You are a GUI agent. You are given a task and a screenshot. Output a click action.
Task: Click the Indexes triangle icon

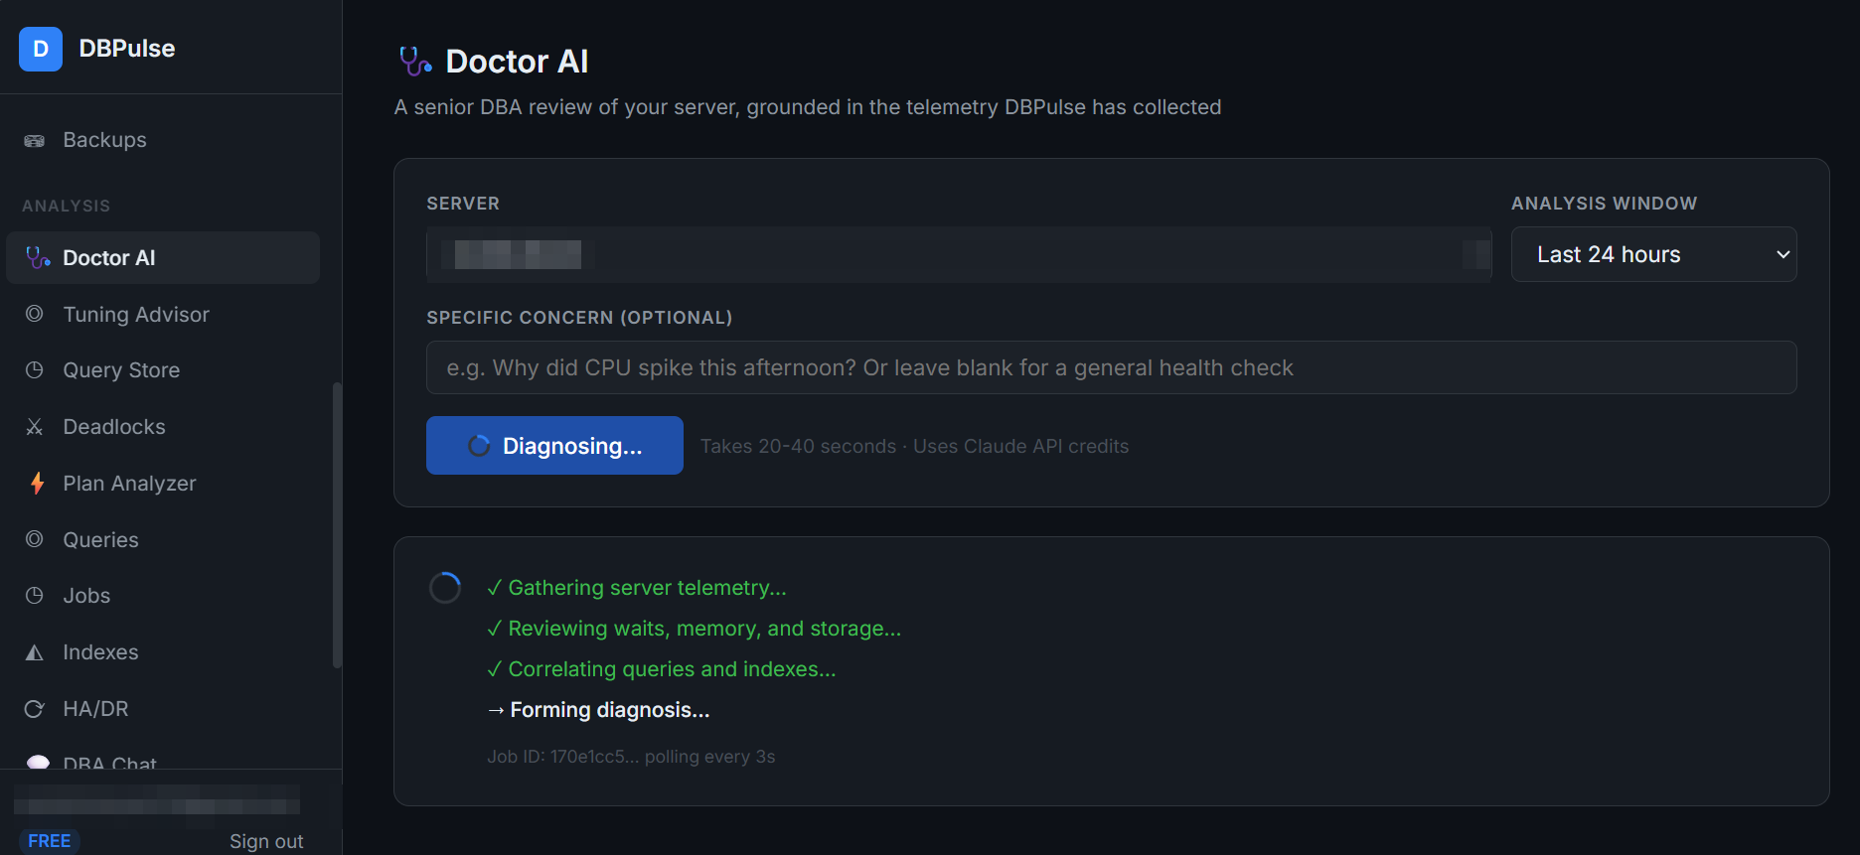[35, 652]
